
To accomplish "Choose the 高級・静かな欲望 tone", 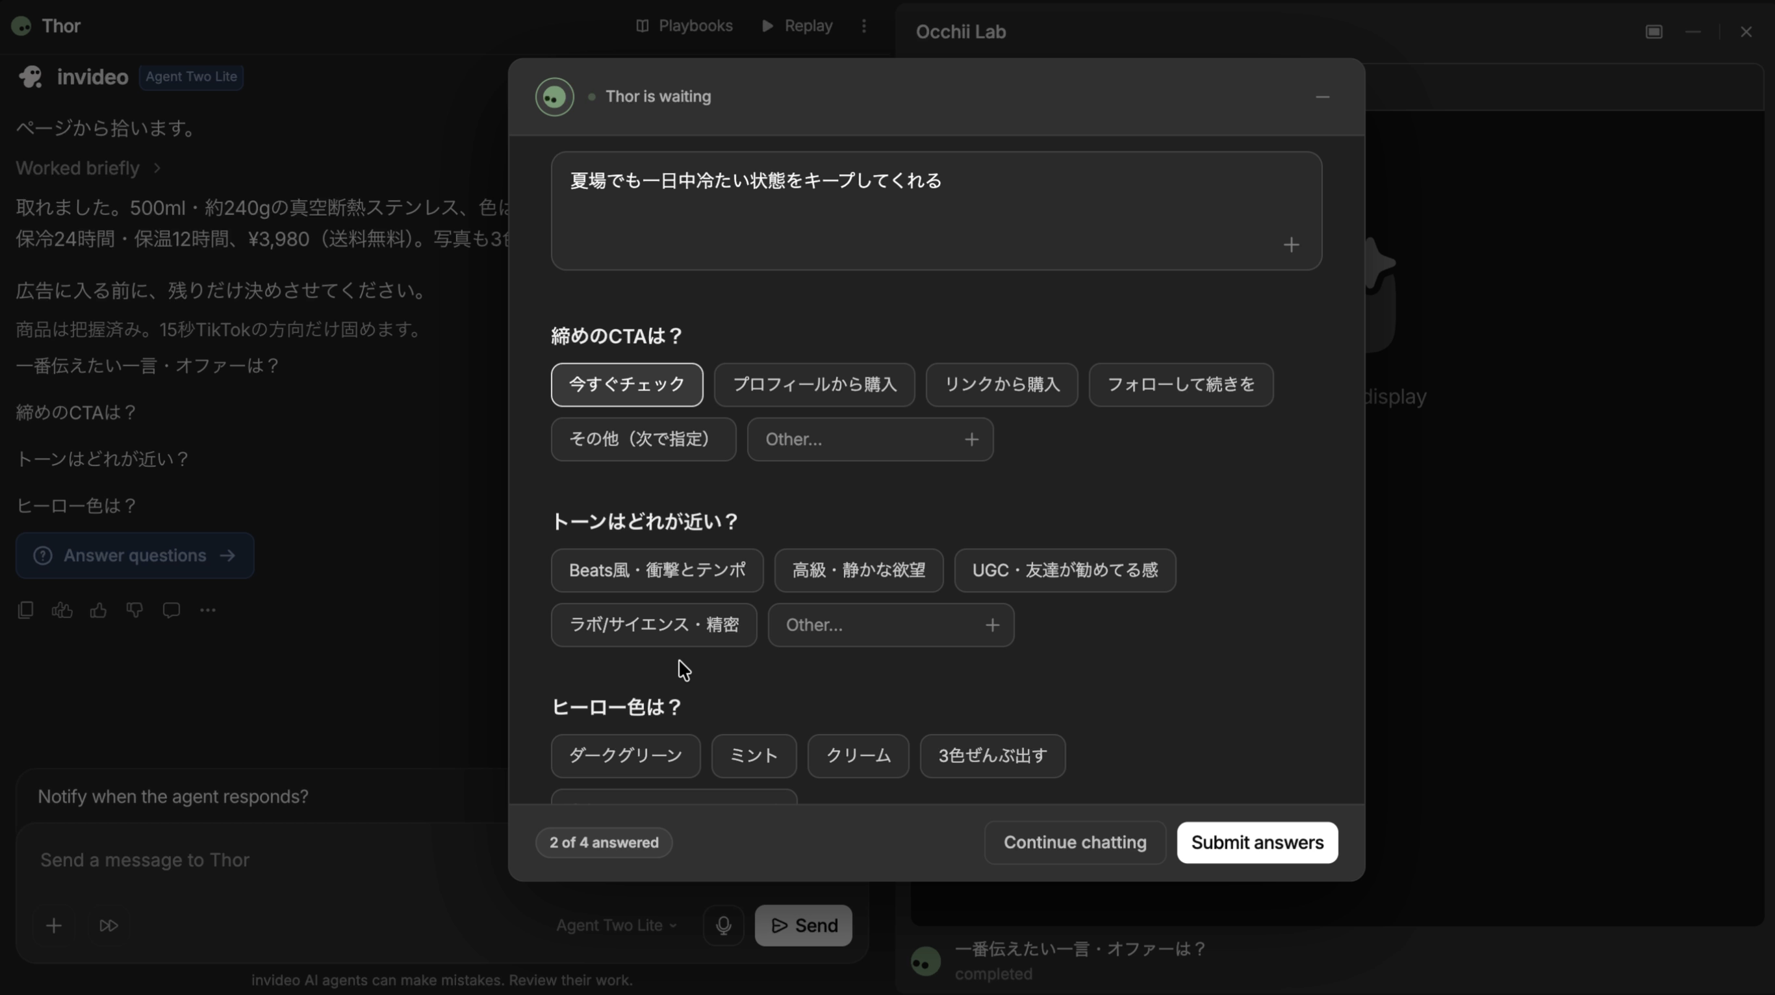I will (858, 570).
